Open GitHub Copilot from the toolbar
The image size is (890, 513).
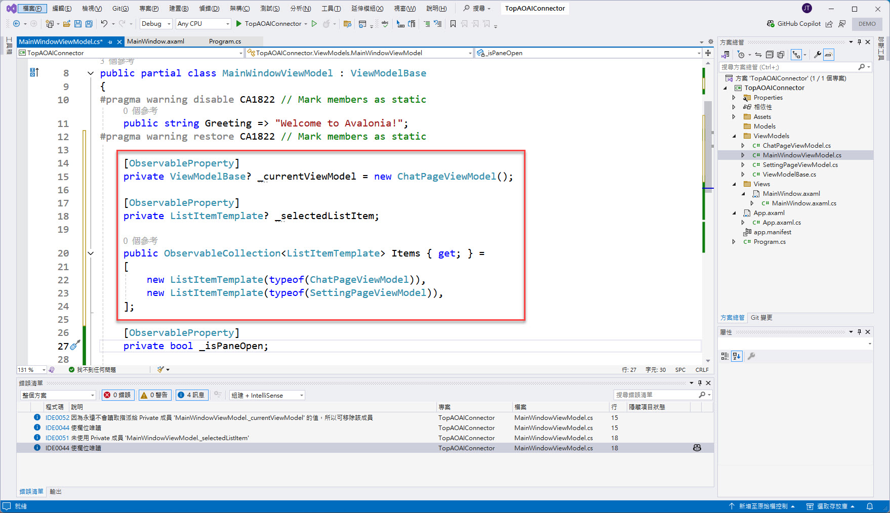pyautogui.click(x=793, y=24)
